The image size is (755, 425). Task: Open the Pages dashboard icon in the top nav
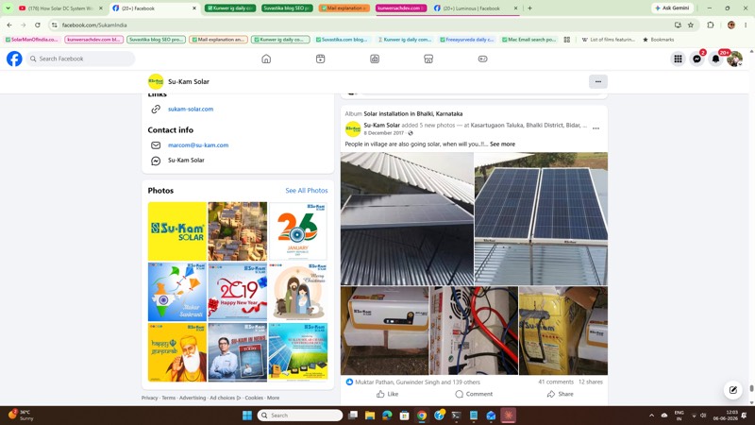click(x=375, y=59)
